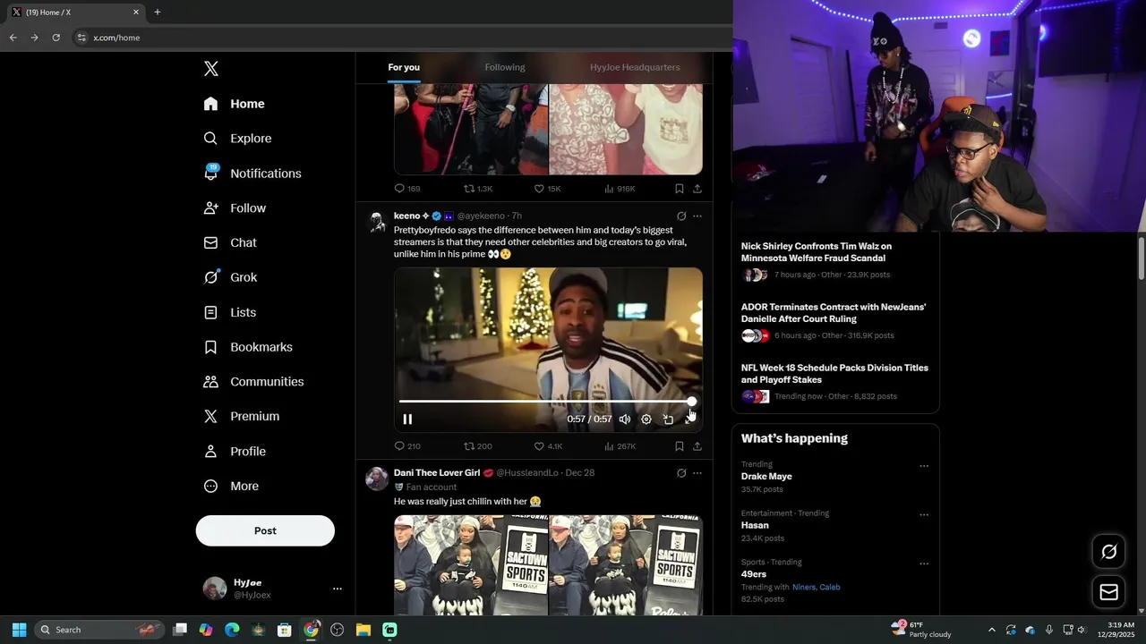Expand the More menu in the sidebar
Image resolution: width=1146 pixels, height=644 pixels.
(x=231, y=487)
